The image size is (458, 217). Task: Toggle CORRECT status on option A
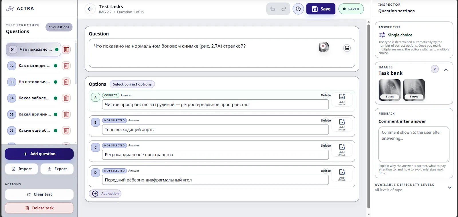pos(110,95)
